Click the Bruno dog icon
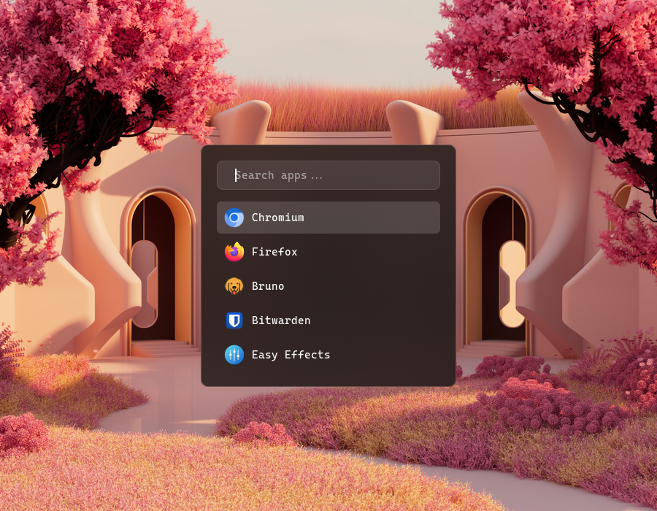 click(x=234, y=286)
